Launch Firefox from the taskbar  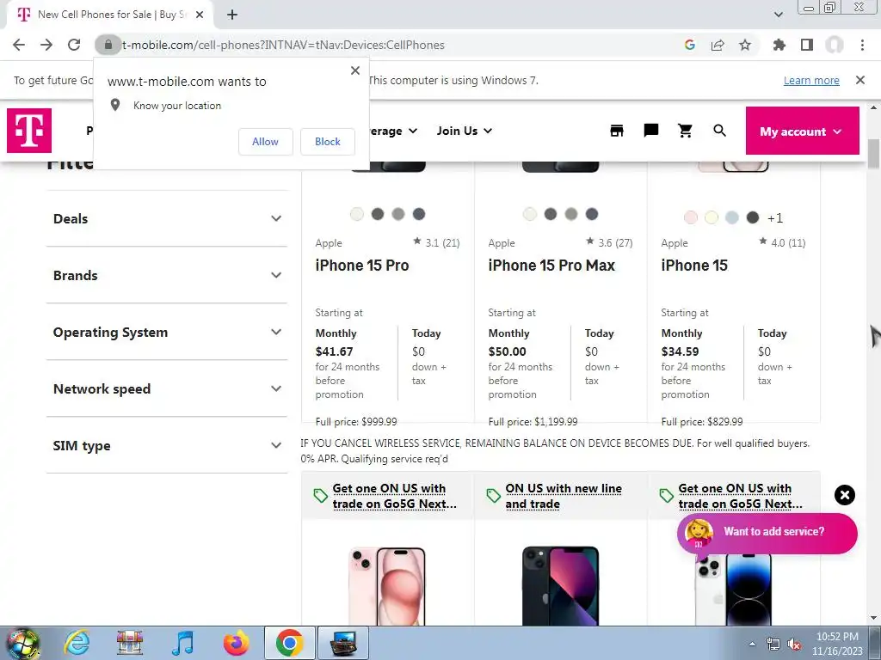236,643
